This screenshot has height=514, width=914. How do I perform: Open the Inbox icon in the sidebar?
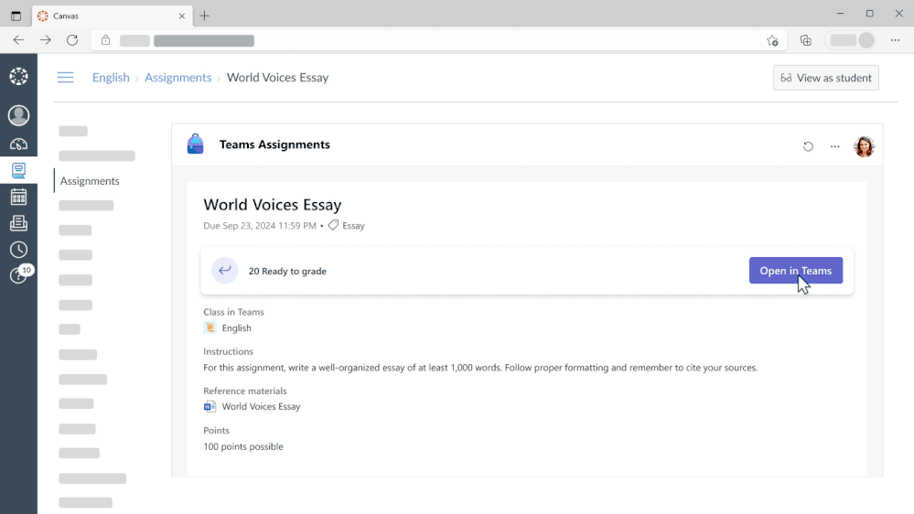(x=18, y=223)
